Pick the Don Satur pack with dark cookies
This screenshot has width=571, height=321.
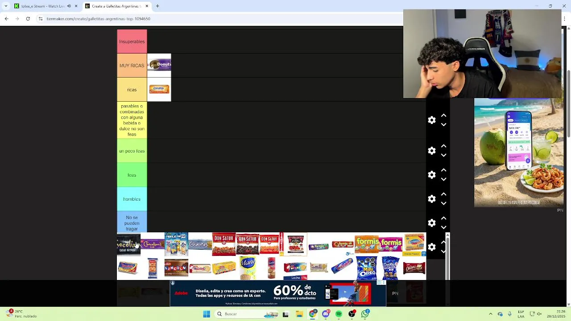[248, 244]
